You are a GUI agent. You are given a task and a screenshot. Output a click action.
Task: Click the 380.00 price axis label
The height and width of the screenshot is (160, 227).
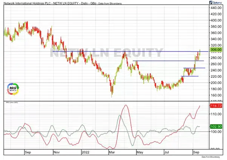[216, 27]
